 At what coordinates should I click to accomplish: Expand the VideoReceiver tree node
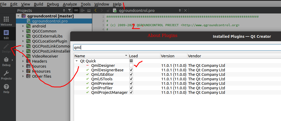[x=23, y=56]
